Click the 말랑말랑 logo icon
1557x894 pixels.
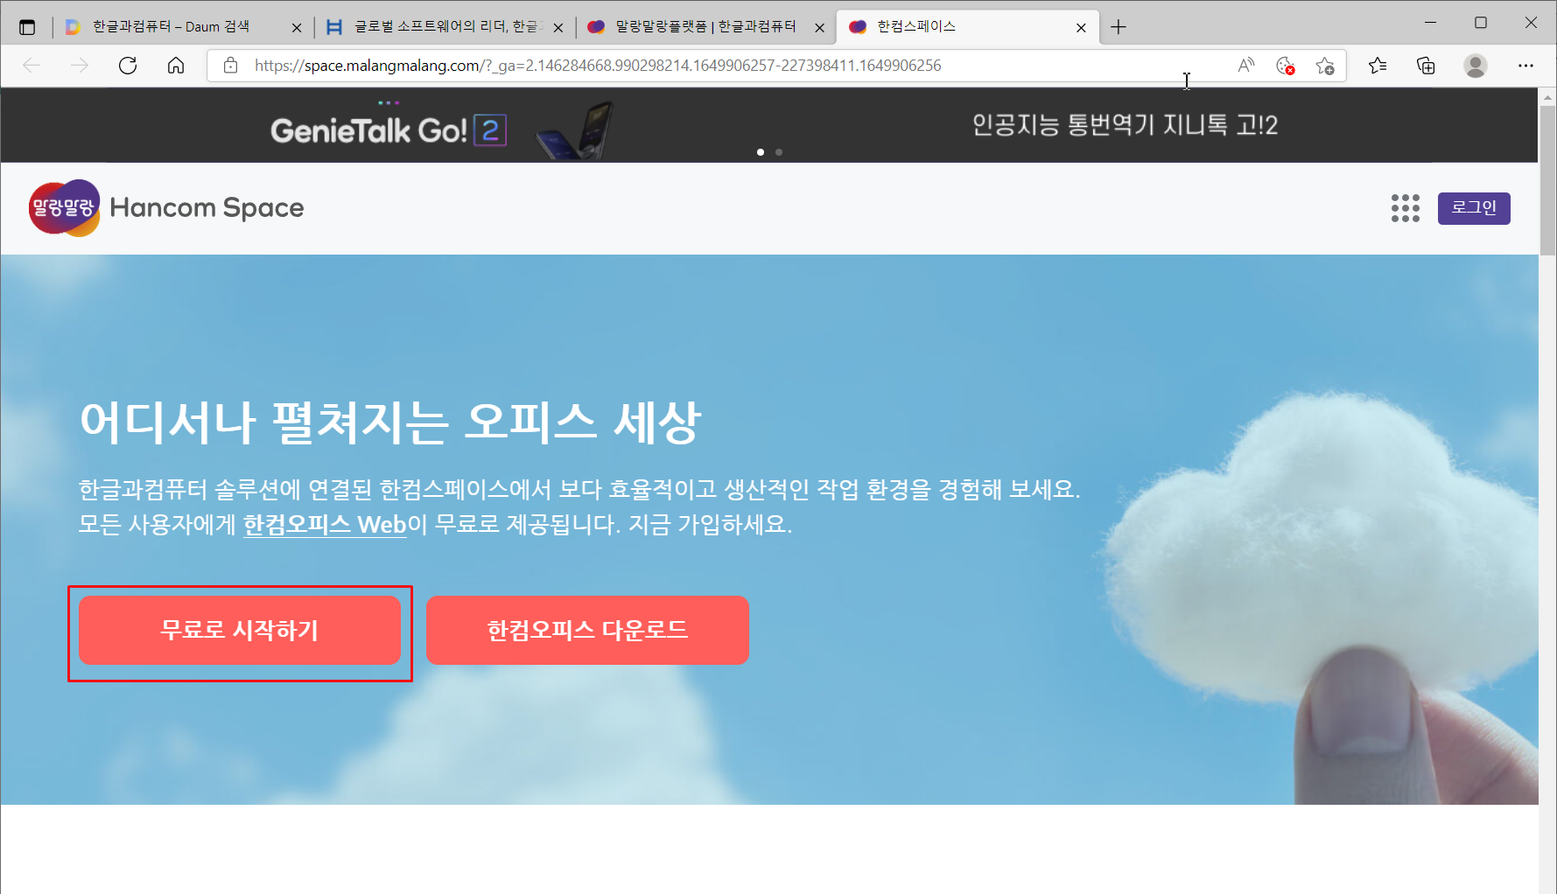(65, 208)
